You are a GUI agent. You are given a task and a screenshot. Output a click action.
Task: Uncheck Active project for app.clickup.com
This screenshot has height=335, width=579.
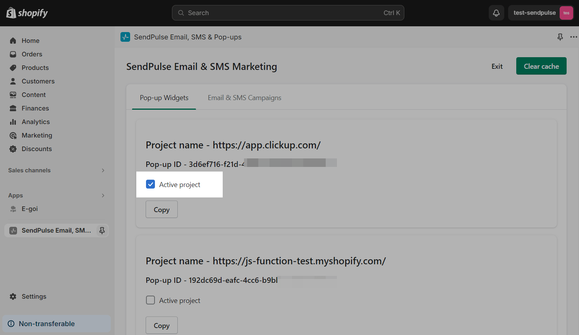(x=151, y=184)
